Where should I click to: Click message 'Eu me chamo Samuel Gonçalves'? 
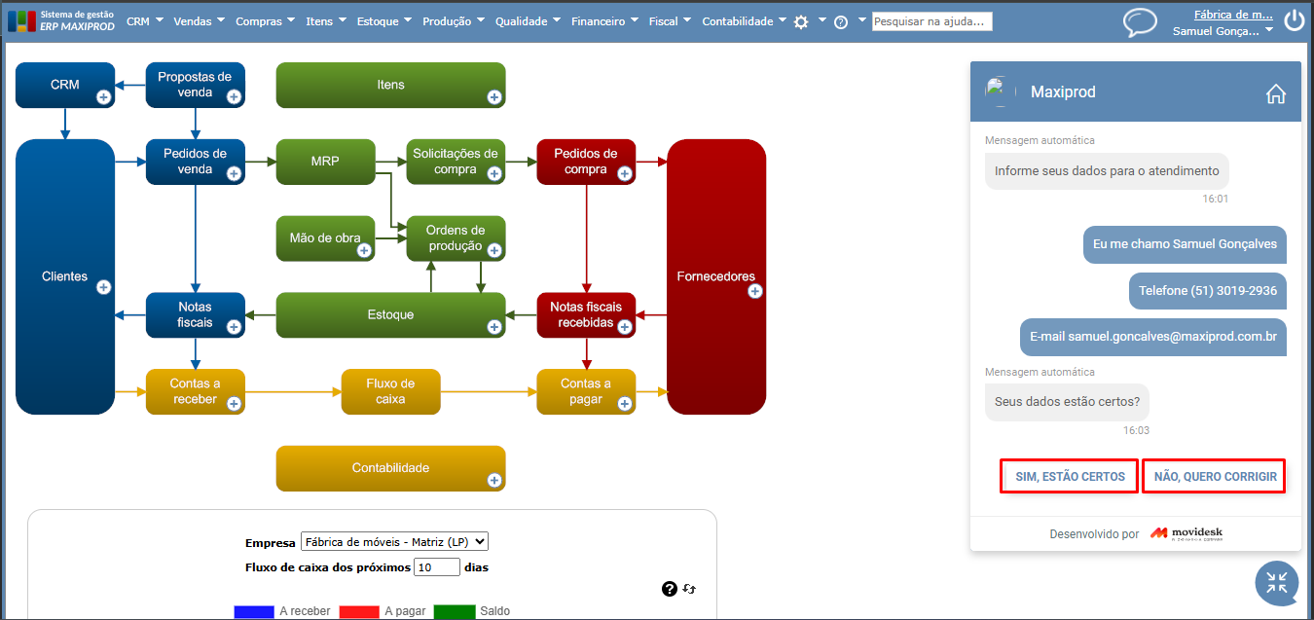coord(1185,244)
